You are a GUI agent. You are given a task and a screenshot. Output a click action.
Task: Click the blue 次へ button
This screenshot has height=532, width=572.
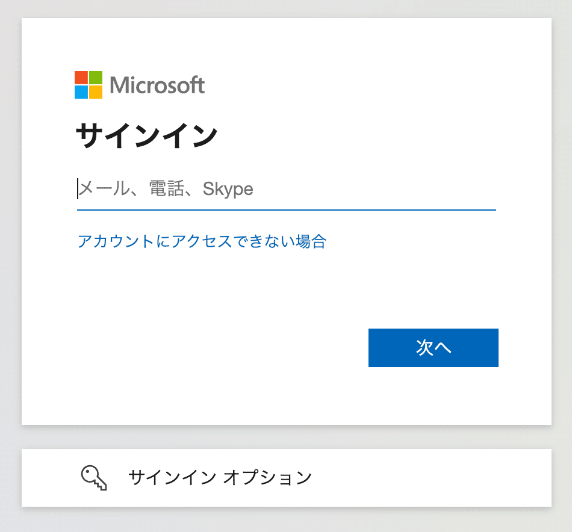[x=434, y=348]
